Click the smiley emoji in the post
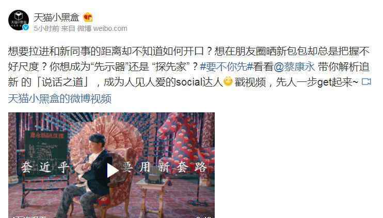Screen dimensions: 383x218 228,82
